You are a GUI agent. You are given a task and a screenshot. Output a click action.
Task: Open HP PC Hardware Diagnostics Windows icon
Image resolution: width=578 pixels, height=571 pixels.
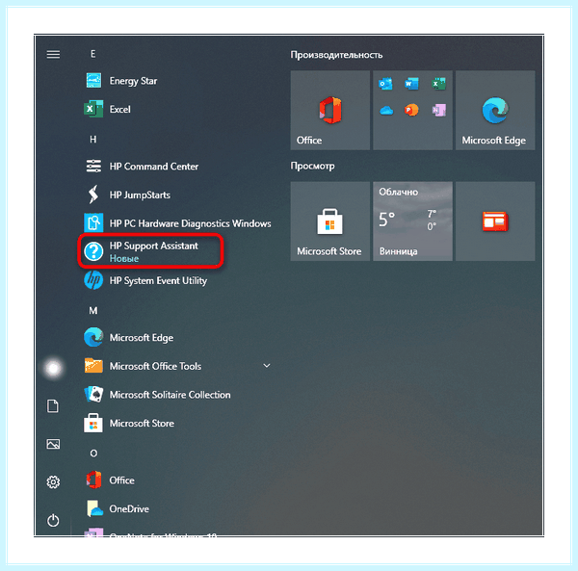93,222
